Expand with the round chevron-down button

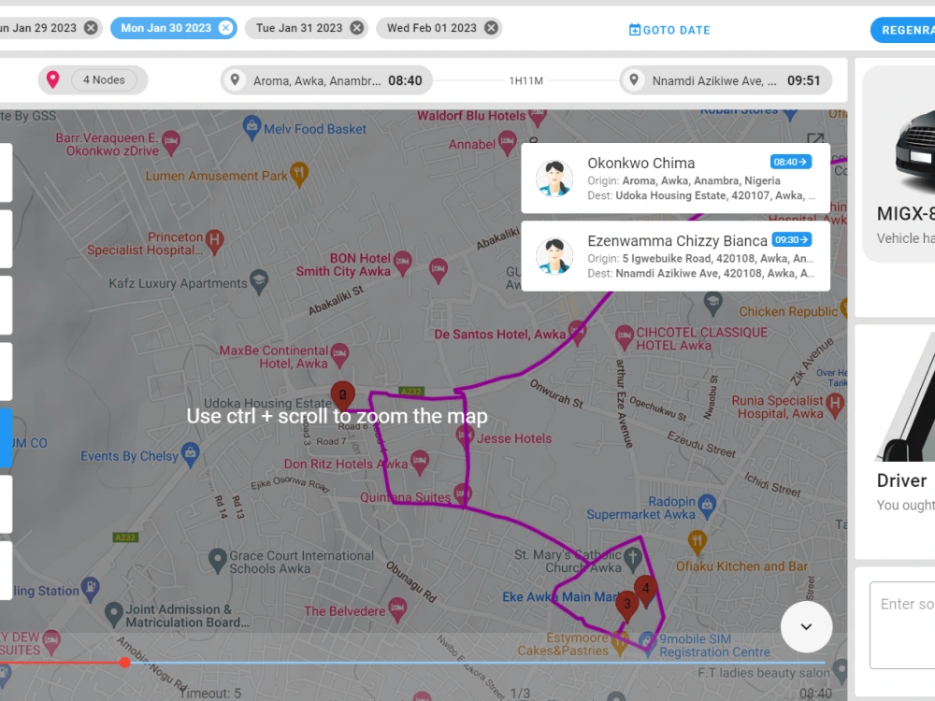(806, 626)
